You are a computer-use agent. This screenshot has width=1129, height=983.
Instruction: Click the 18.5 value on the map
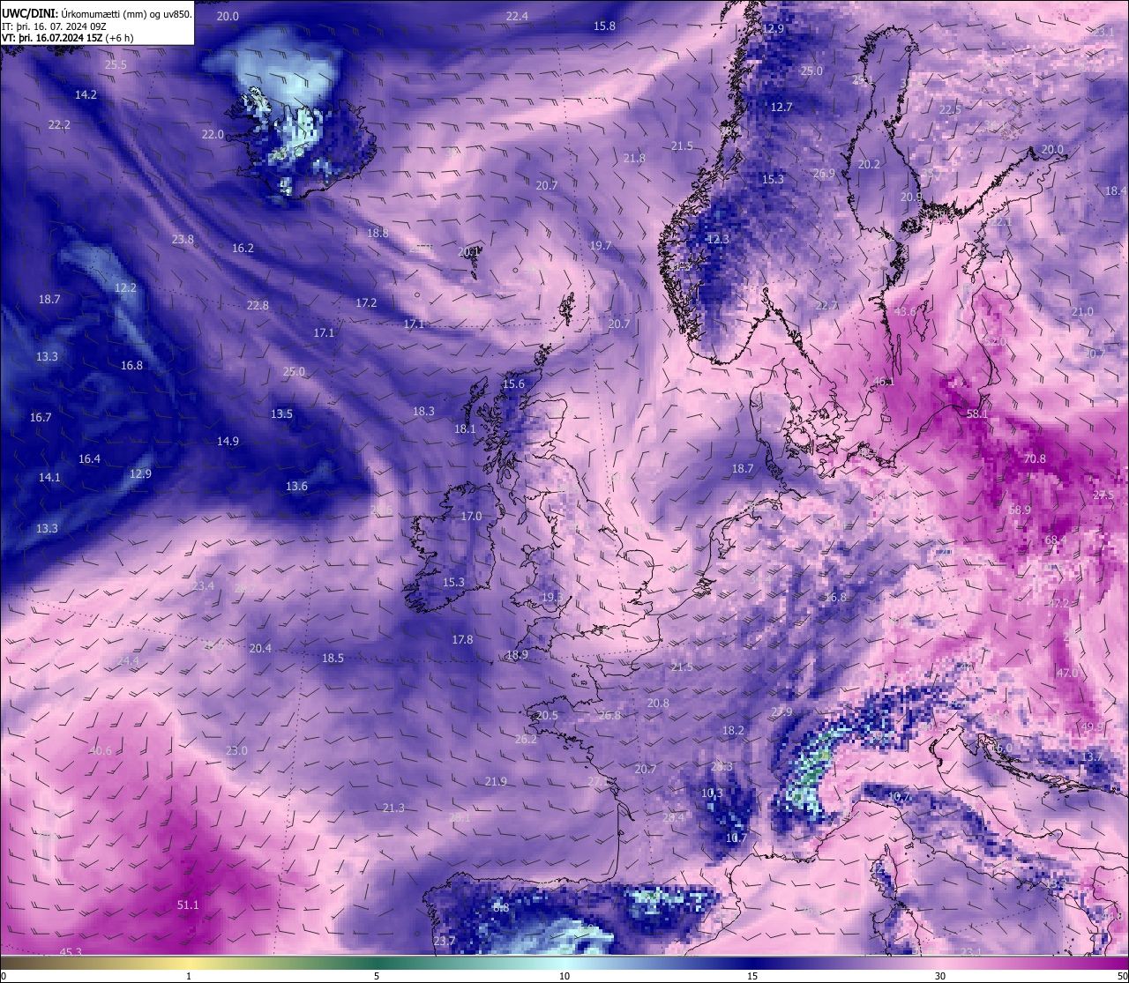click(x=333, y=658)
